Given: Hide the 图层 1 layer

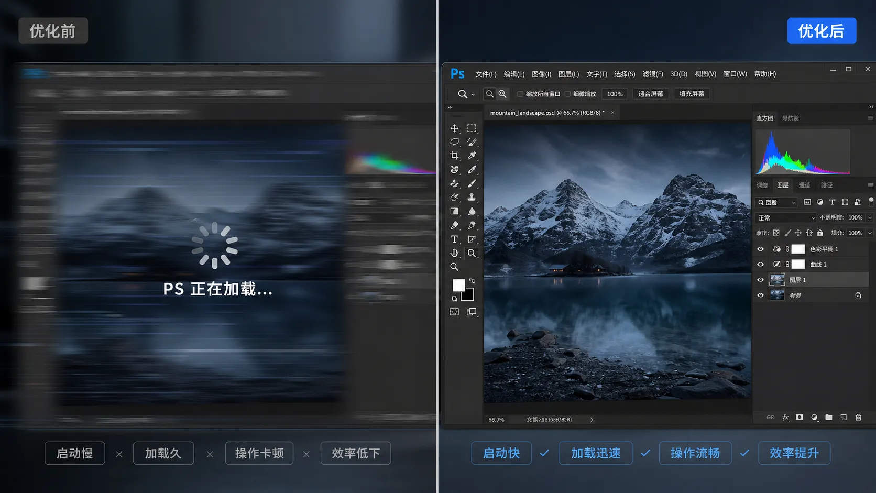Looking at the screenshot, I should pos(760,280).
